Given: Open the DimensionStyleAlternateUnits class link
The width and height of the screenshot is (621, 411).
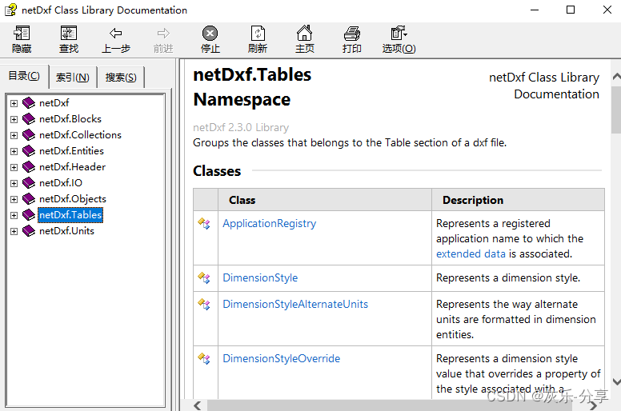Looking at the screenshot, I should click(295, 304).
